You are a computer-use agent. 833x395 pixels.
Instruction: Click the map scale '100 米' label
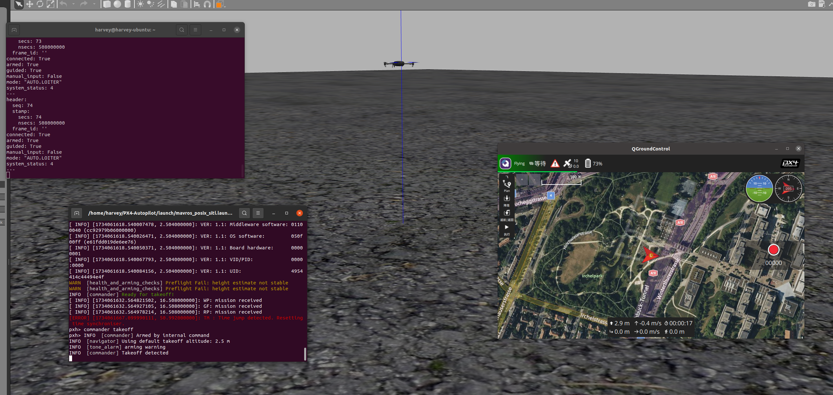576,177
